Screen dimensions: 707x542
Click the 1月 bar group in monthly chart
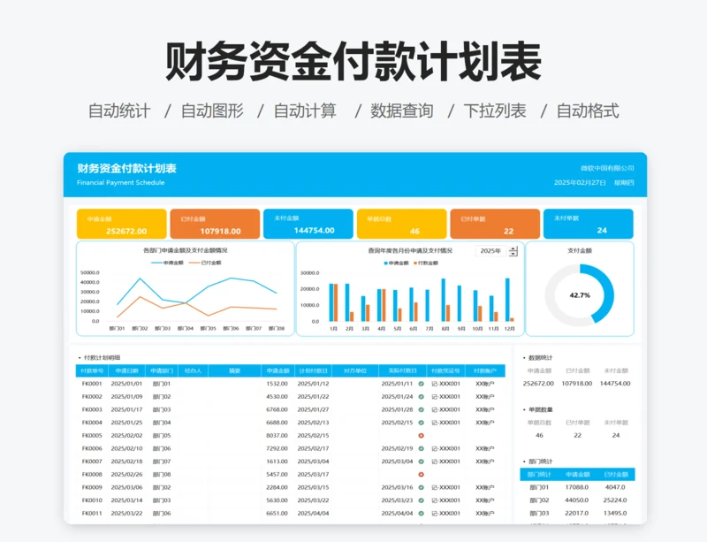333,302
